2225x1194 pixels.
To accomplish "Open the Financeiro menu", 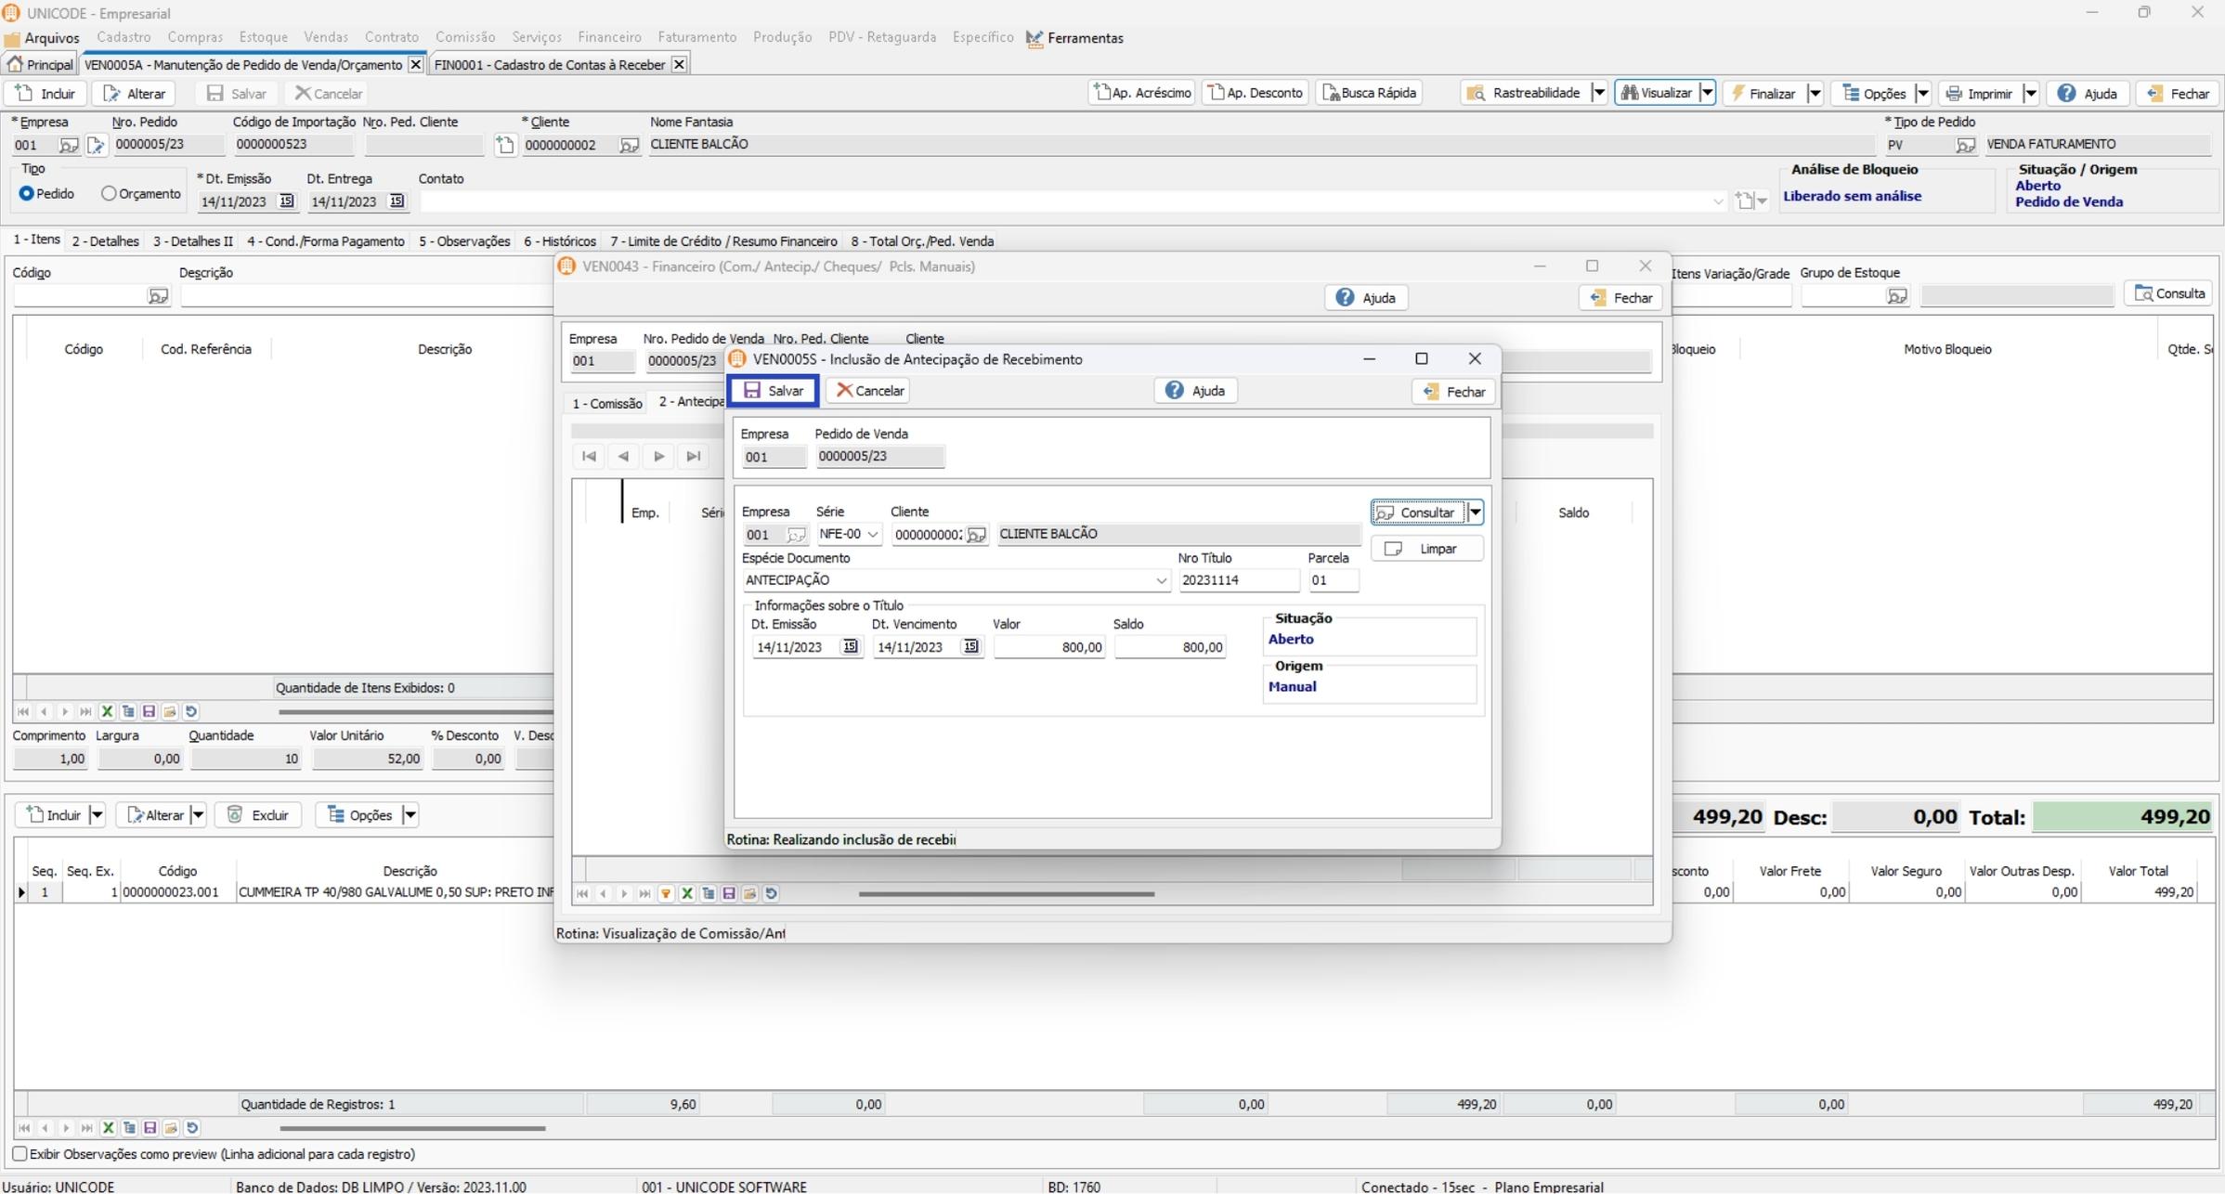I will 608,37.
